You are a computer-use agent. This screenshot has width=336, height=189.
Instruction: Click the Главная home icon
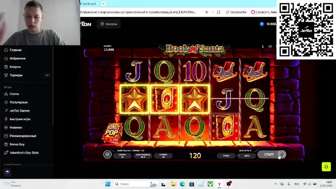(x=6, y=50)
